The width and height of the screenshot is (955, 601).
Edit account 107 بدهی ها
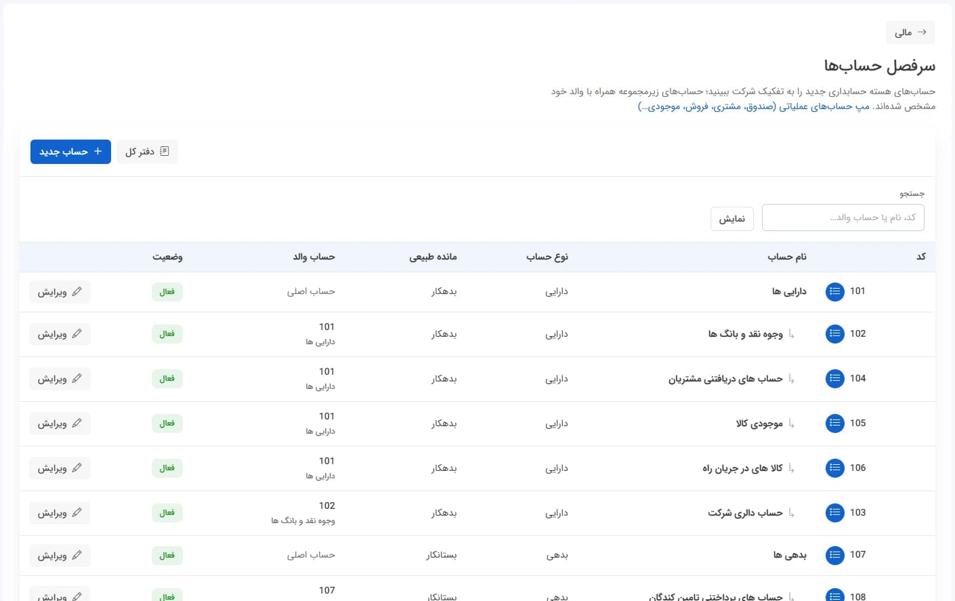(x=60, y=556)
